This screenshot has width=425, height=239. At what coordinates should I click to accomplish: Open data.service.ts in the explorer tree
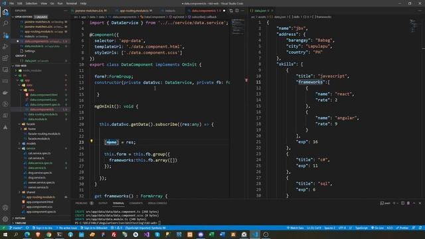(37, 168)
